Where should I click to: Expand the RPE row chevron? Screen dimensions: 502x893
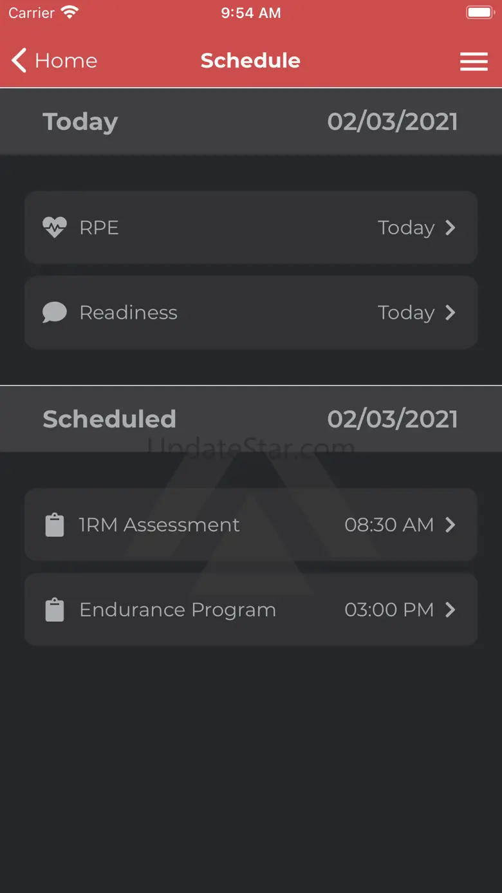point(451,227)
